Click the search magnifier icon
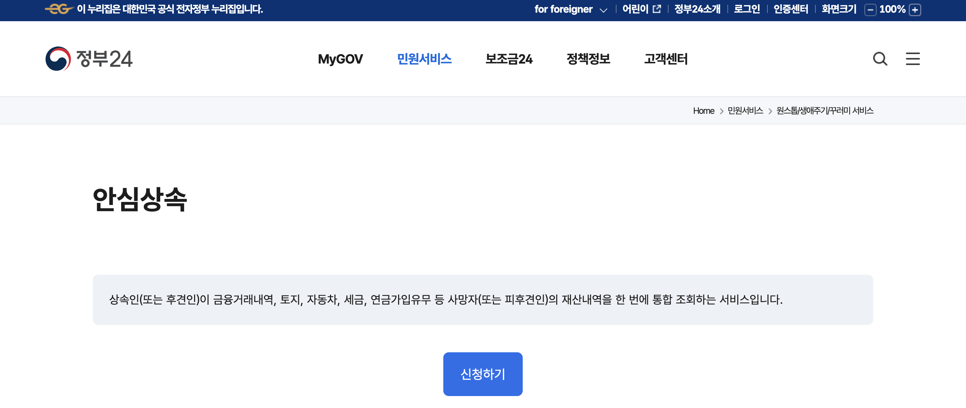Screen dimensions: 966x408 880,59
